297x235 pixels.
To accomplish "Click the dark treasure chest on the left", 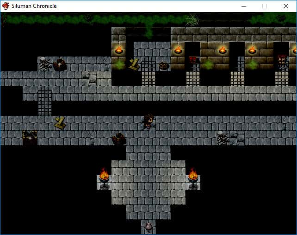I will point(30,137).
